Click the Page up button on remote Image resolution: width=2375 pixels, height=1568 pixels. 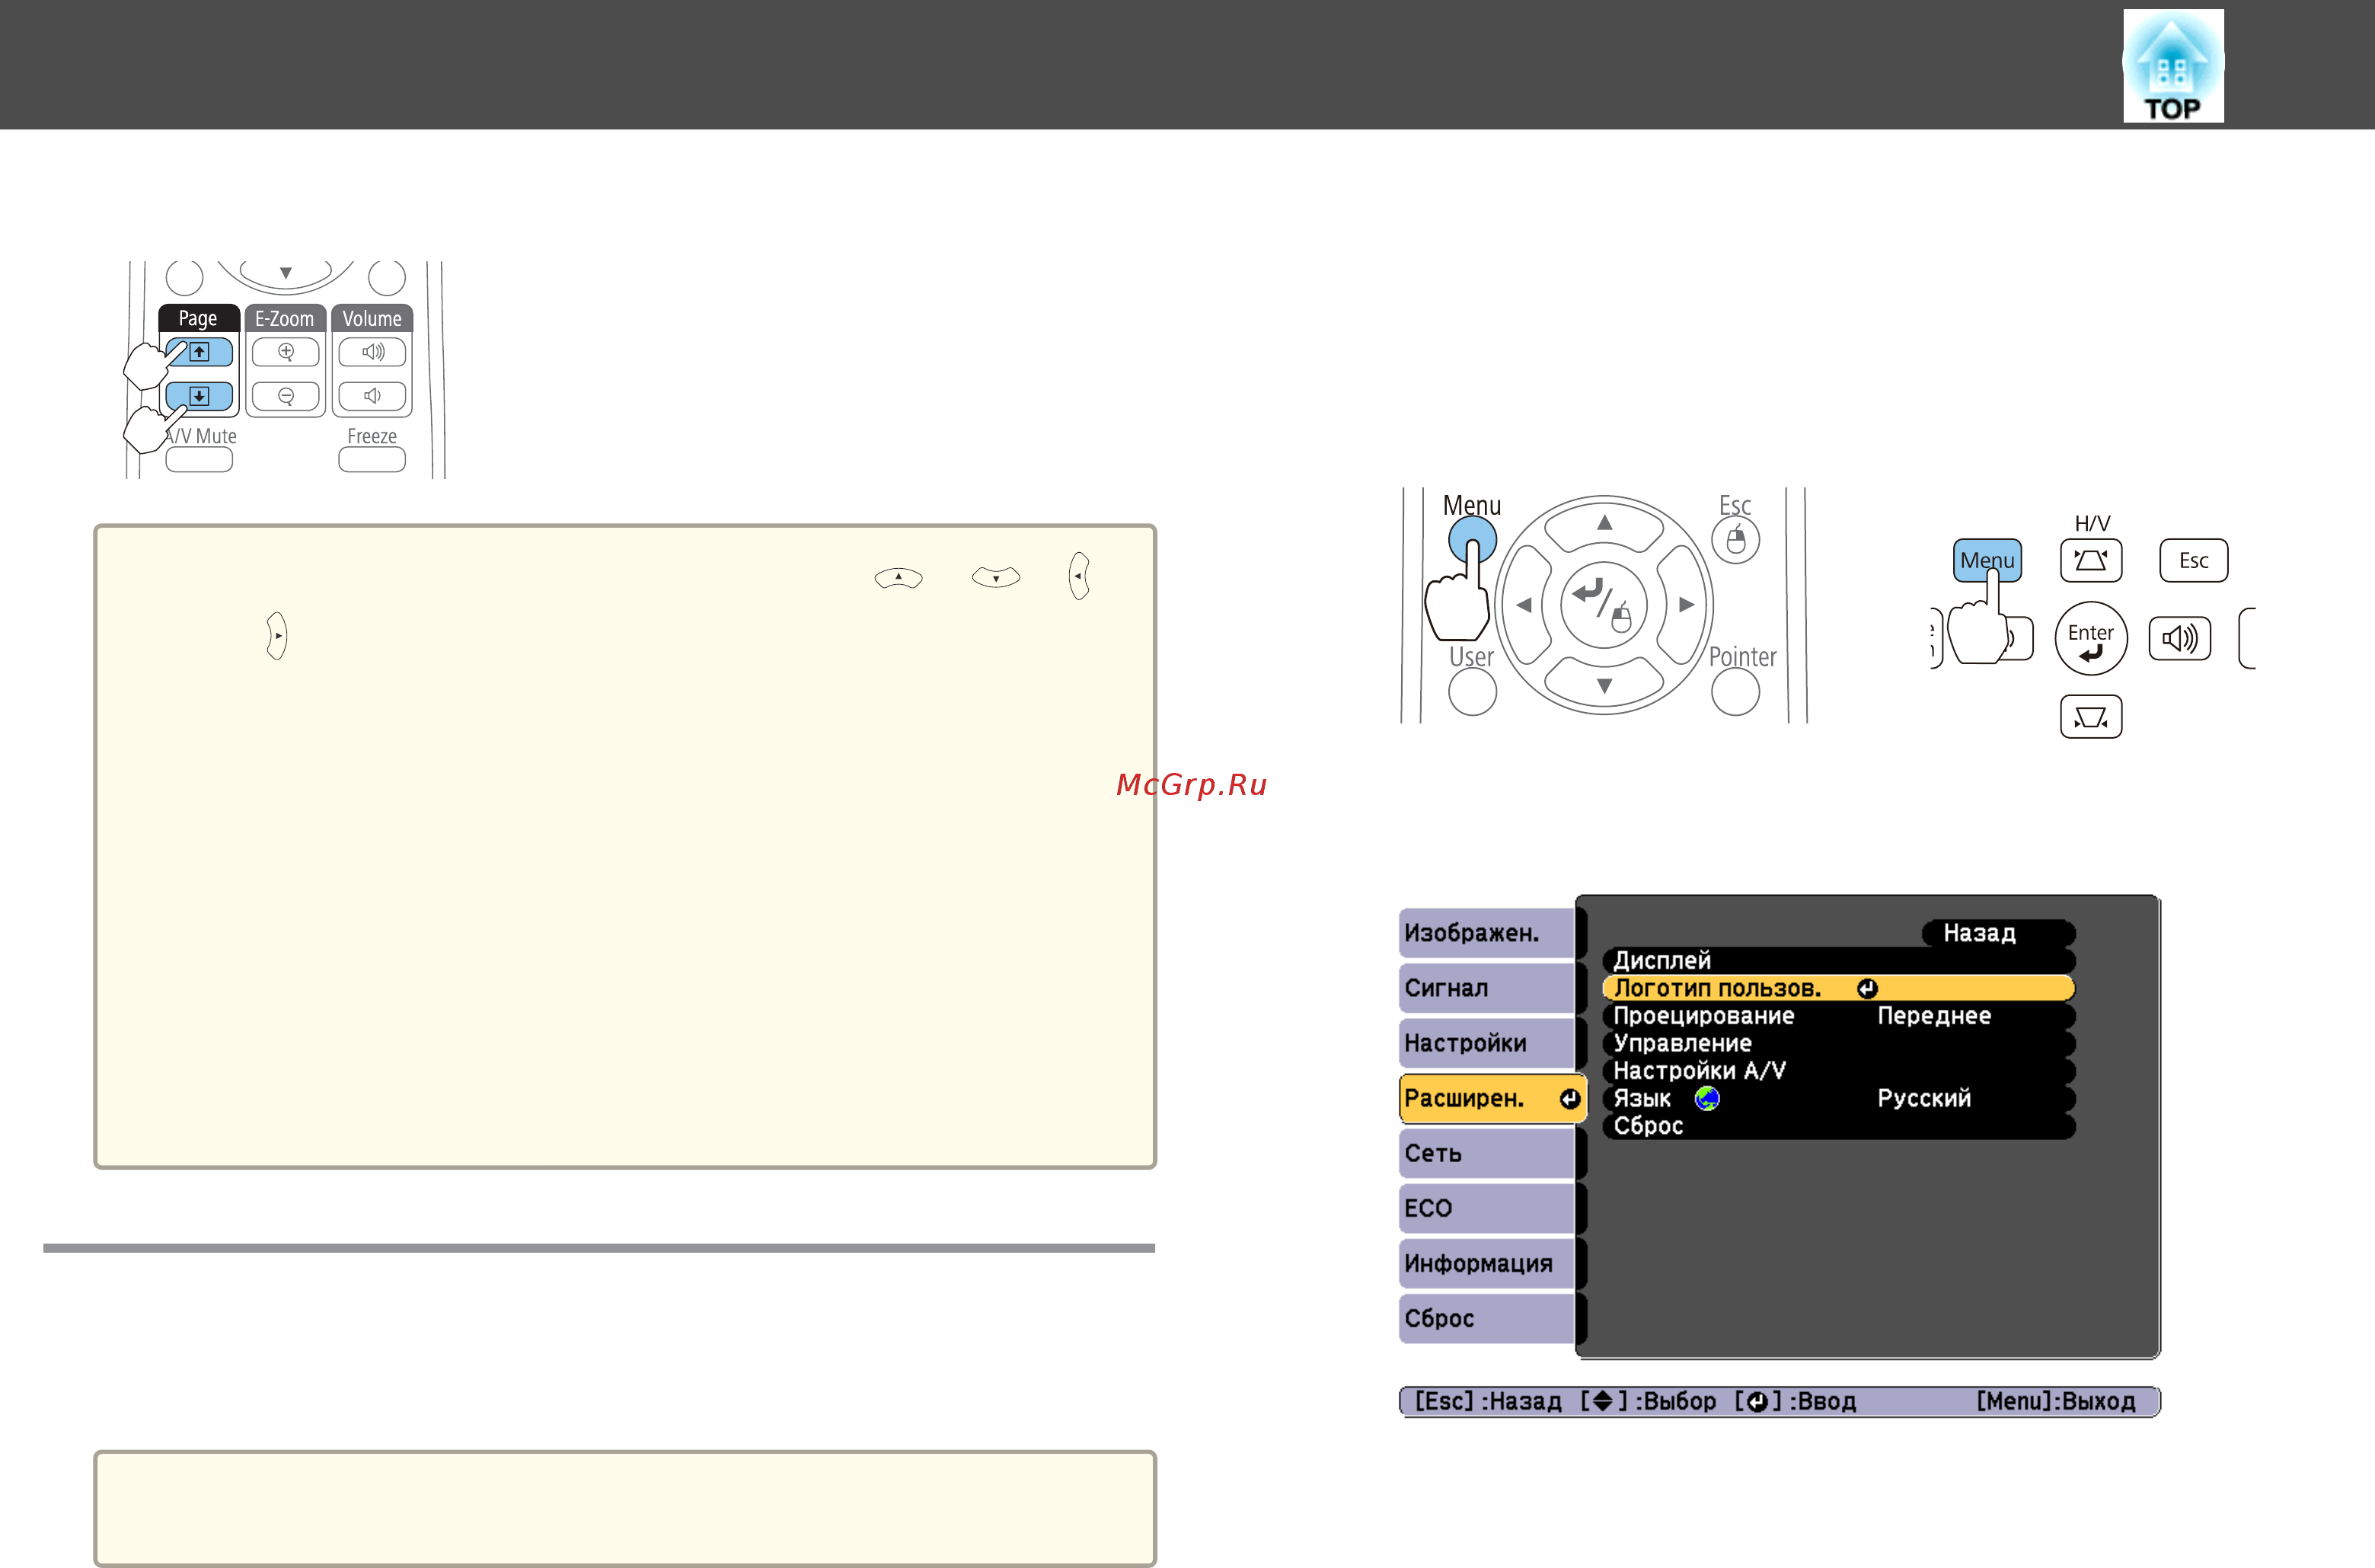tap(199, 352)
